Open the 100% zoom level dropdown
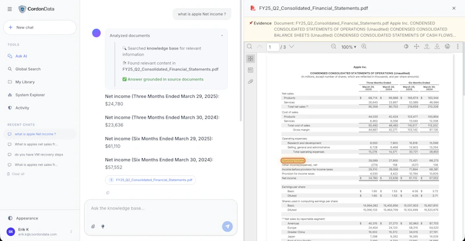465x241 pixels. pyautogui.click(x=348, y=47)
